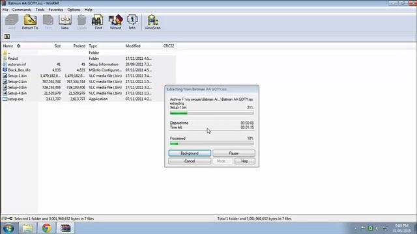This screenshot has height=234, width=417.
Task: Click 'Time left' label in dialog
Action: click(176, 127)
